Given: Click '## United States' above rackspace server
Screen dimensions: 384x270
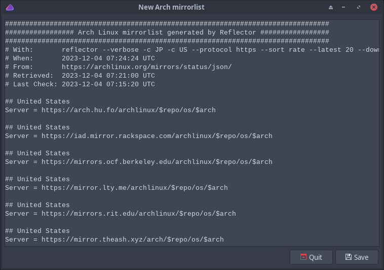Looking at the screenshot, I should tap(37, 127).
